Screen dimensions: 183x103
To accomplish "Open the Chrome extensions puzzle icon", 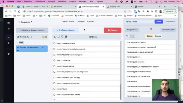I will [148, 11].
